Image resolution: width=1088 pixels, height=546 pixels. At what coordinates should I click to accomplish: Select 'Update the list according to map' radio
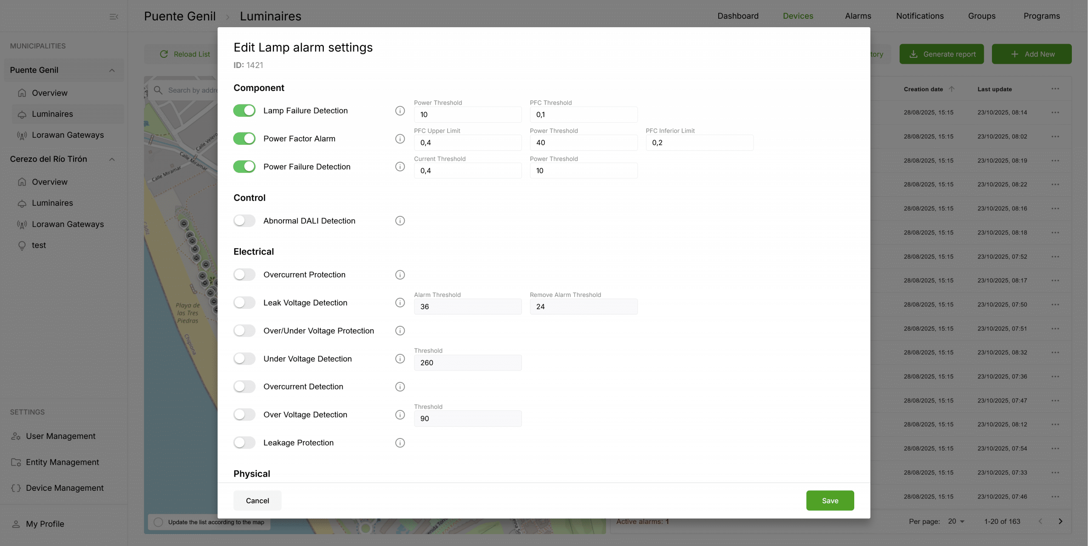(x=158, y=522)
